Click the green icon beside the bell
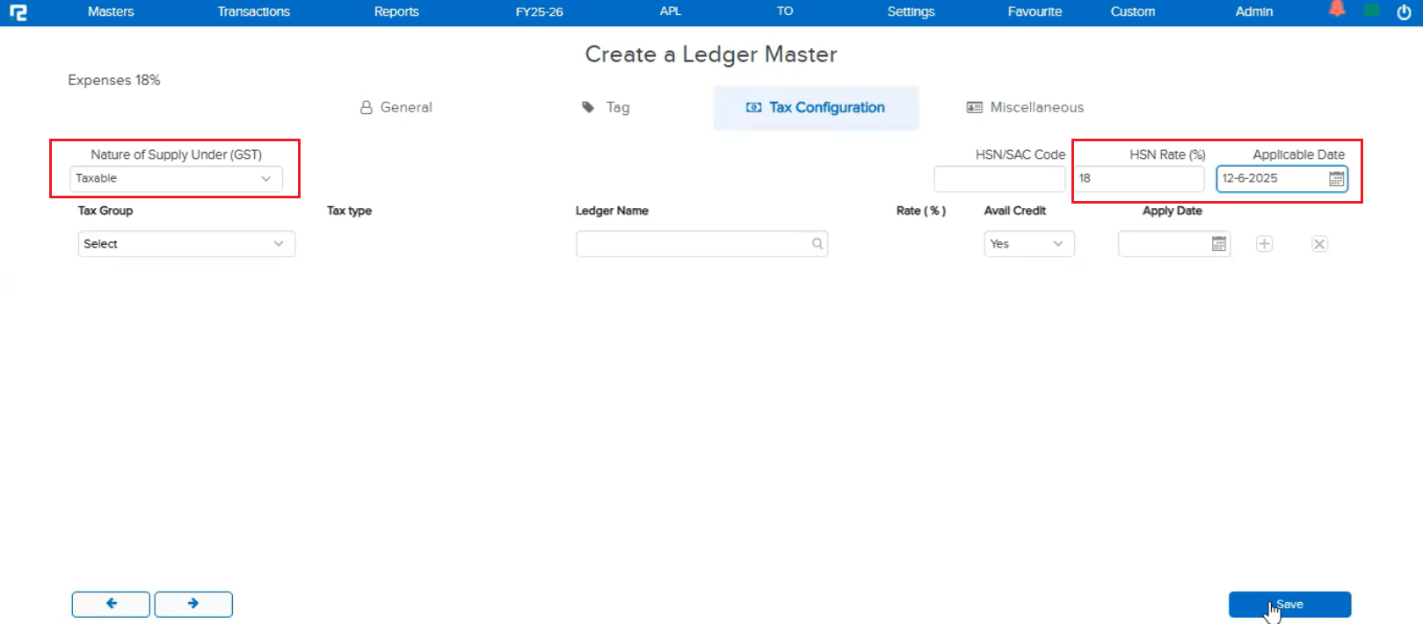The width and height of the screenshot is (1423, 624). 1371,11
